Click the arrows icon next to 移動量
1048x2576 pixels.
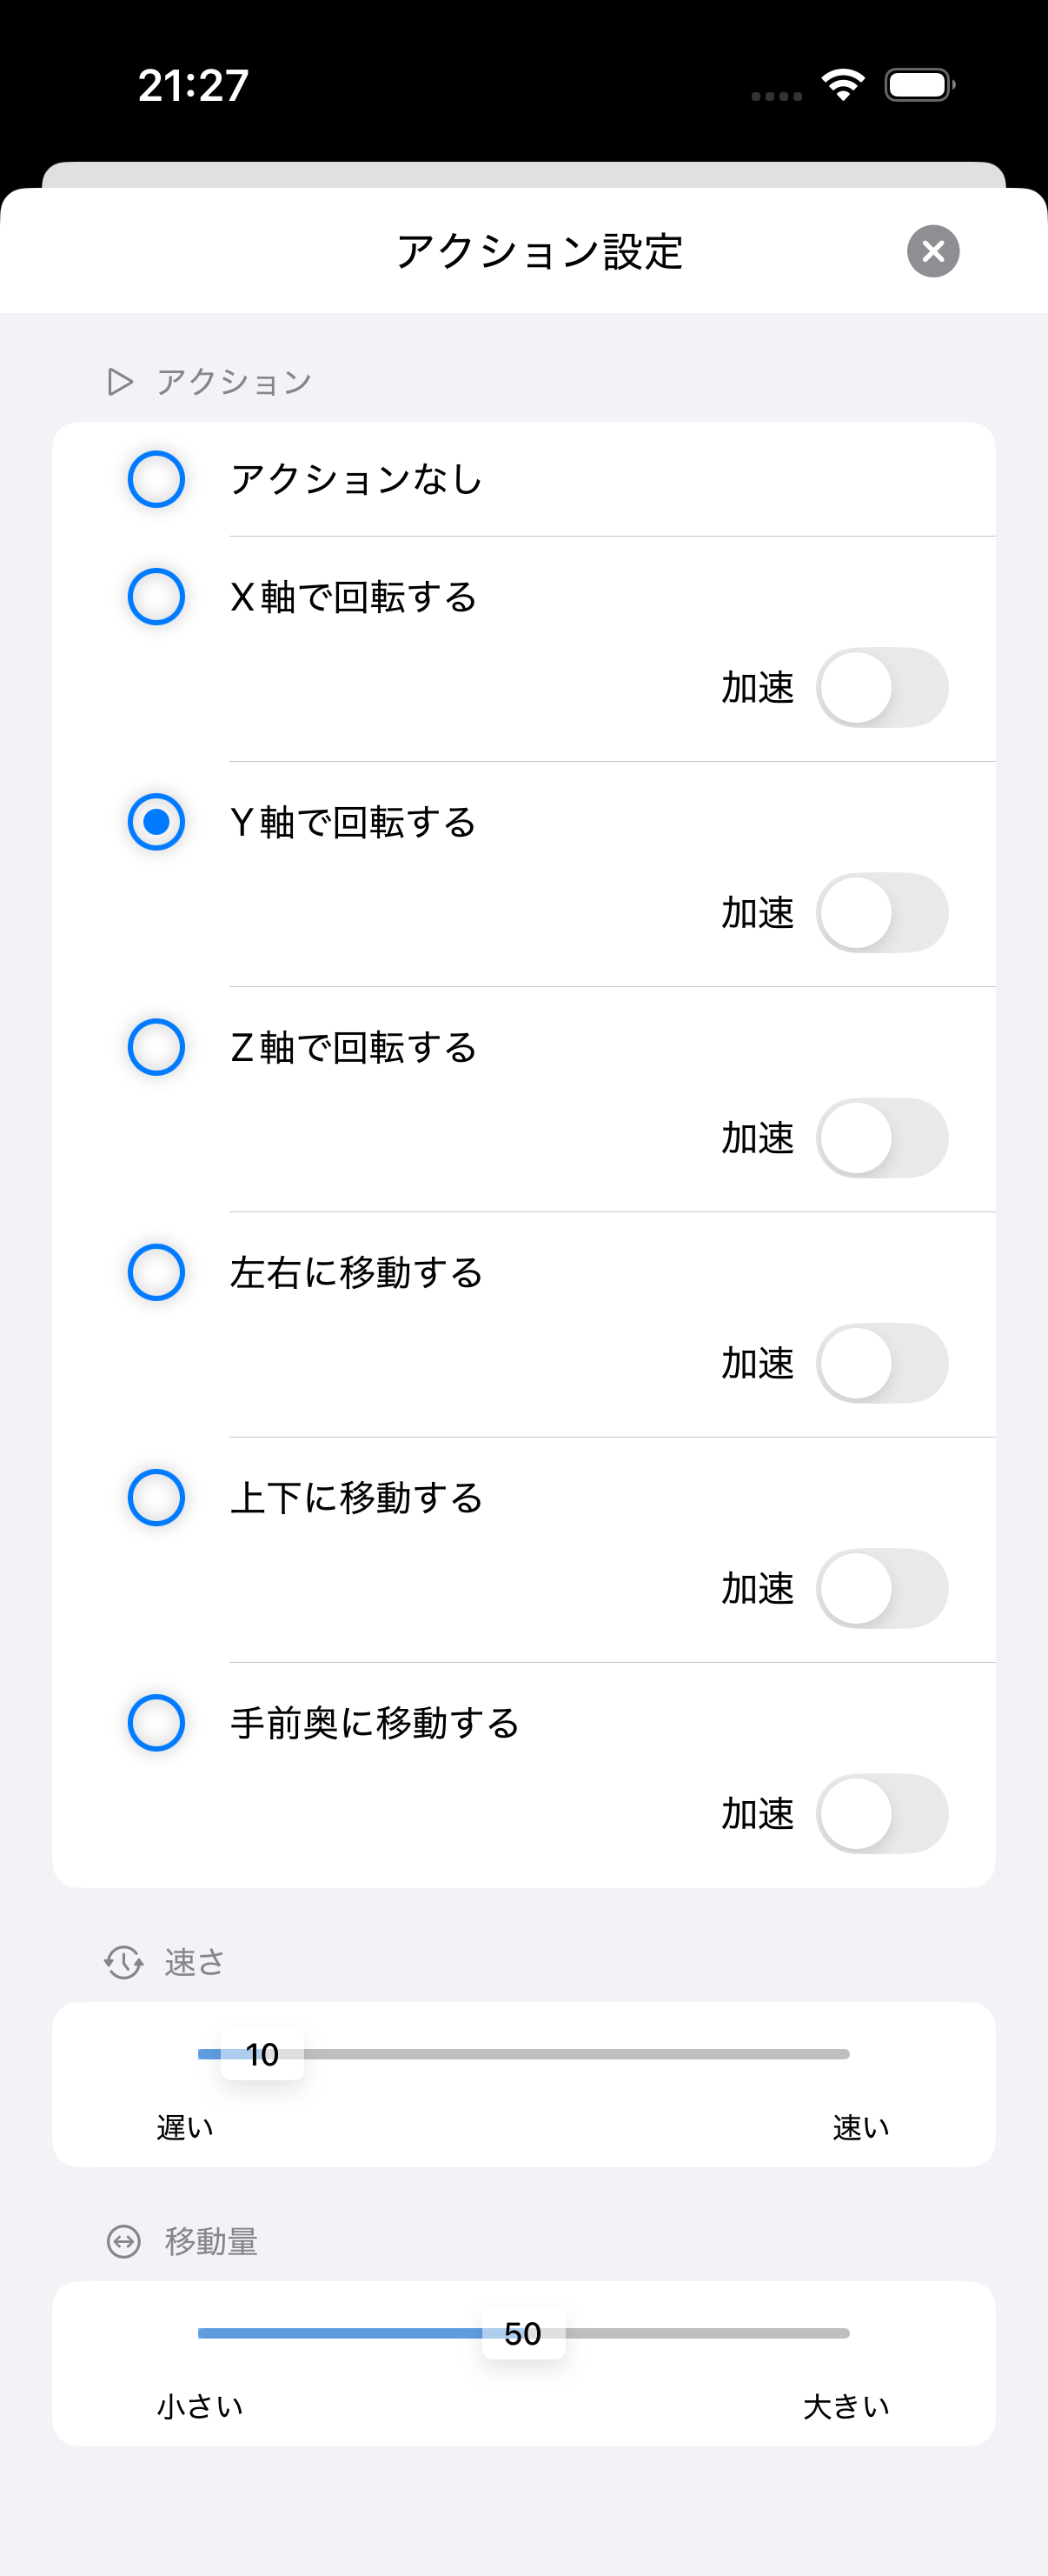coord(124,2241)
